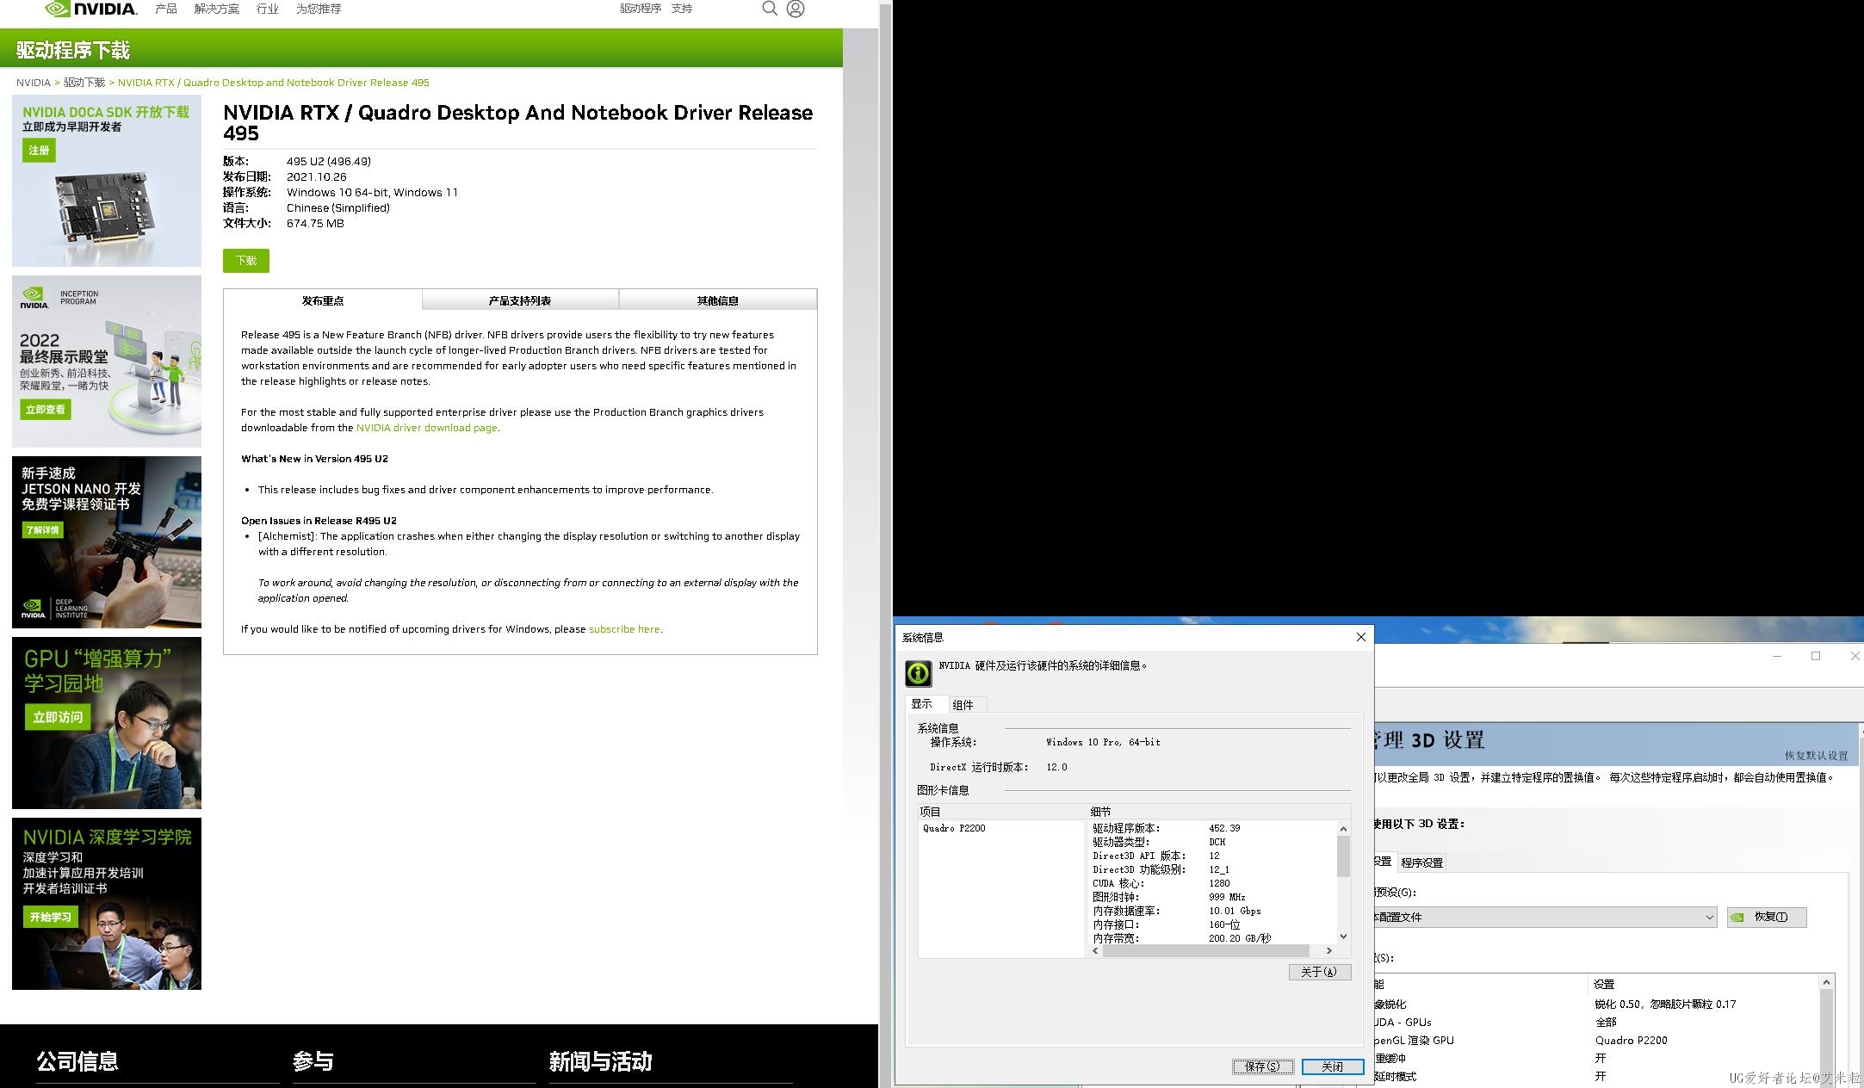The image size is (1864, 1088).
Task: Click 立即查看 on Inception banner
Action: pos(46,410)
